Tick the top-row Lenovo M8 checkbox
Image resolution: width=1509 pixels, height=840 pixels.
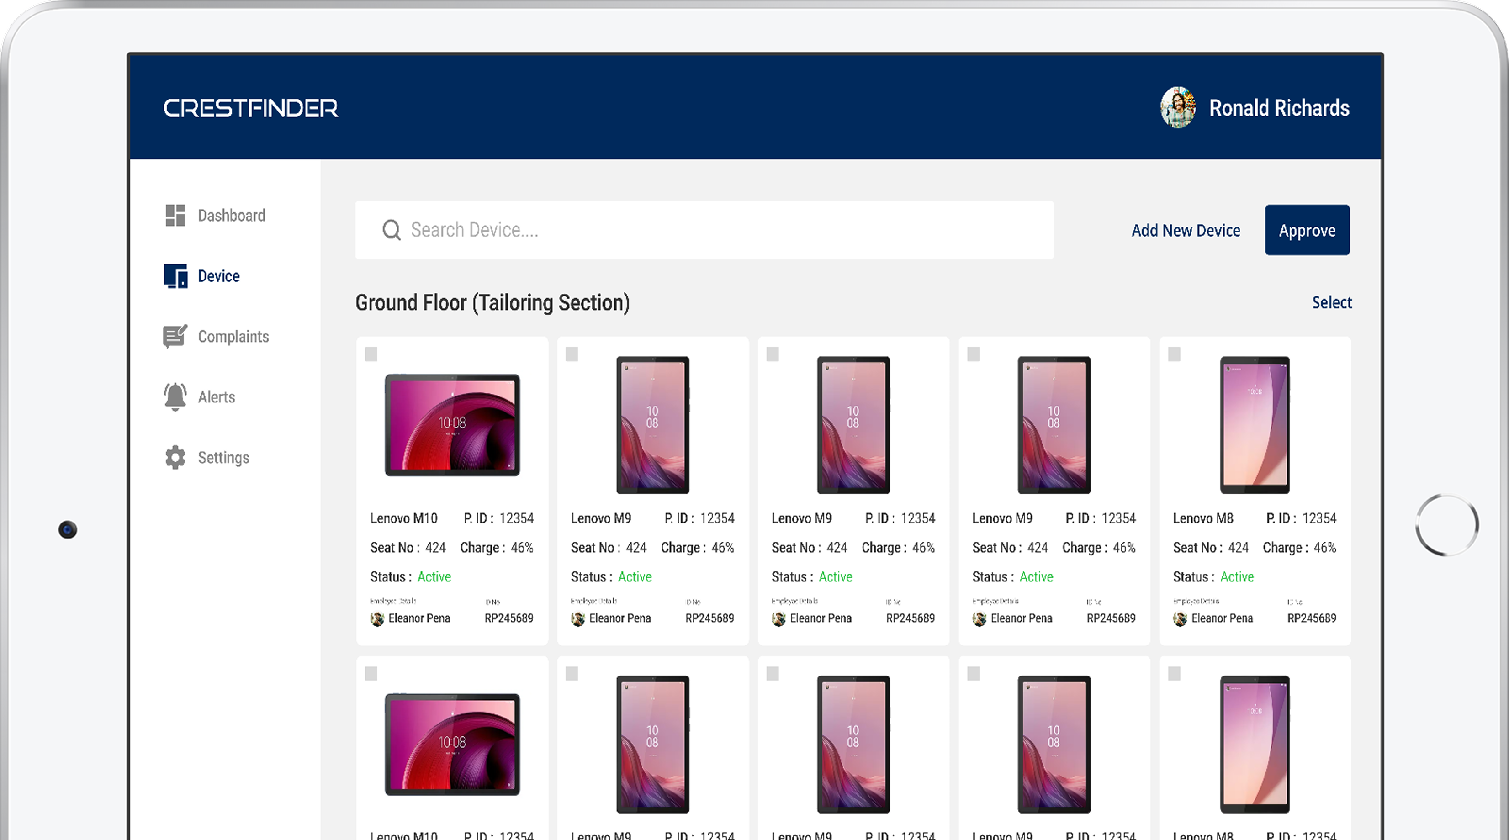1174,354
